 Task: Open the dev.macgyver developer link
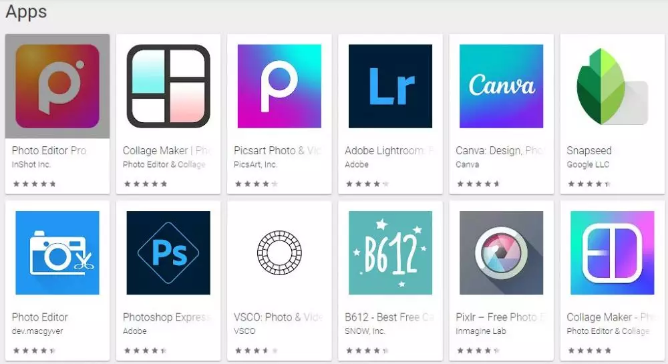(x=37, y=331)
